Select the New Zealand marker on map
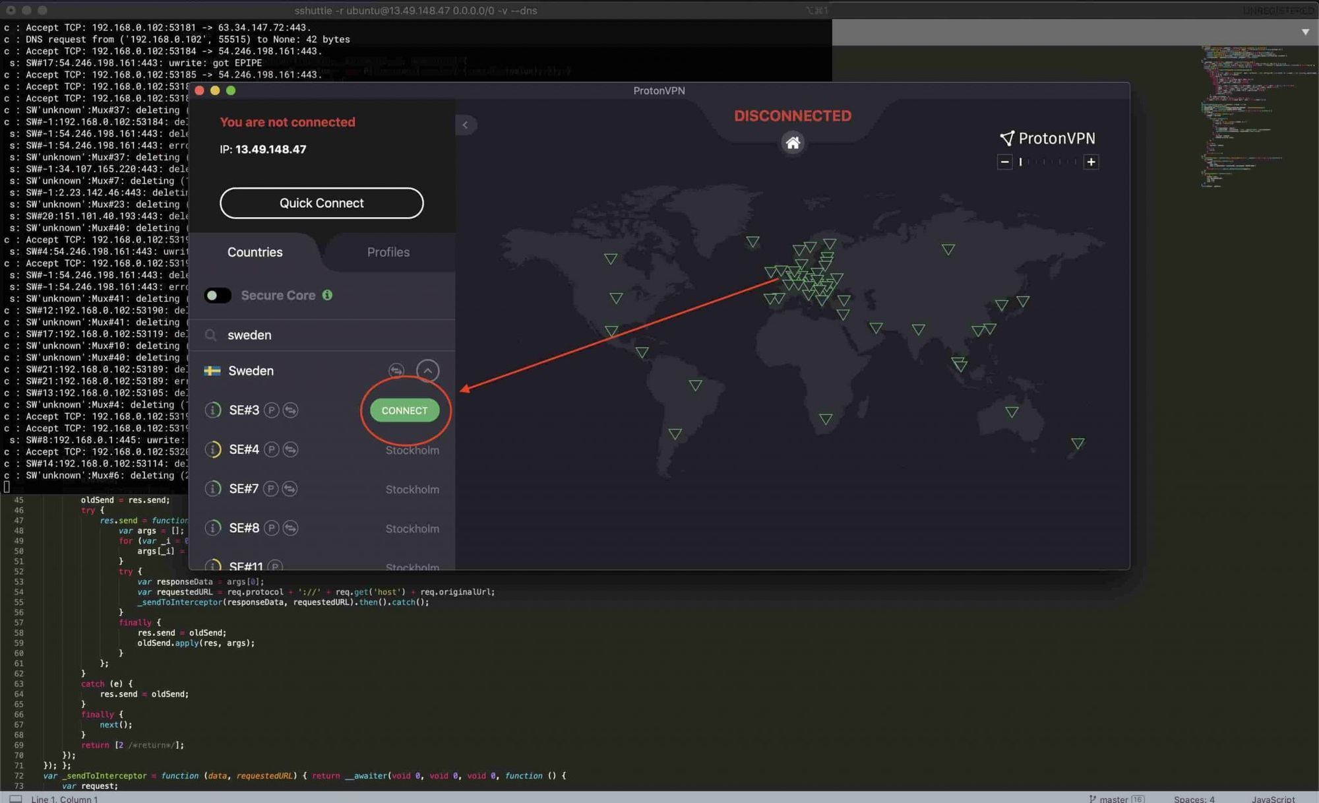This screenshot has height=803, width=1319. point(1078,443)
